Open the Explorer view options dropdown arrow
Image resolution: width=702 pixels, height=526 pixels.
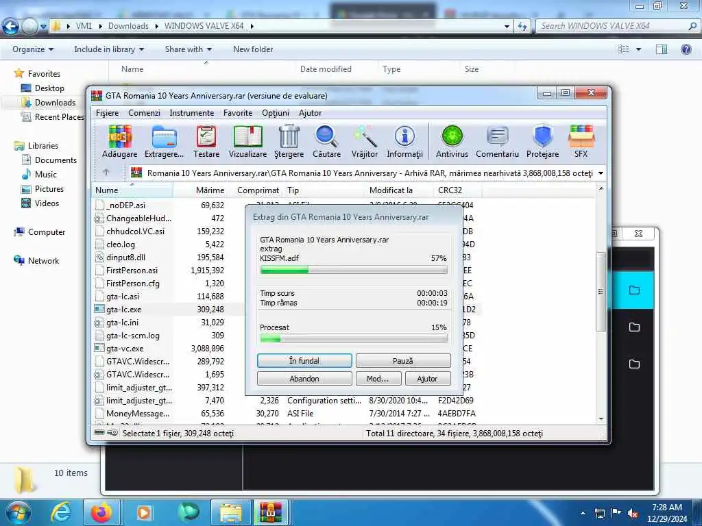point(638,49)
